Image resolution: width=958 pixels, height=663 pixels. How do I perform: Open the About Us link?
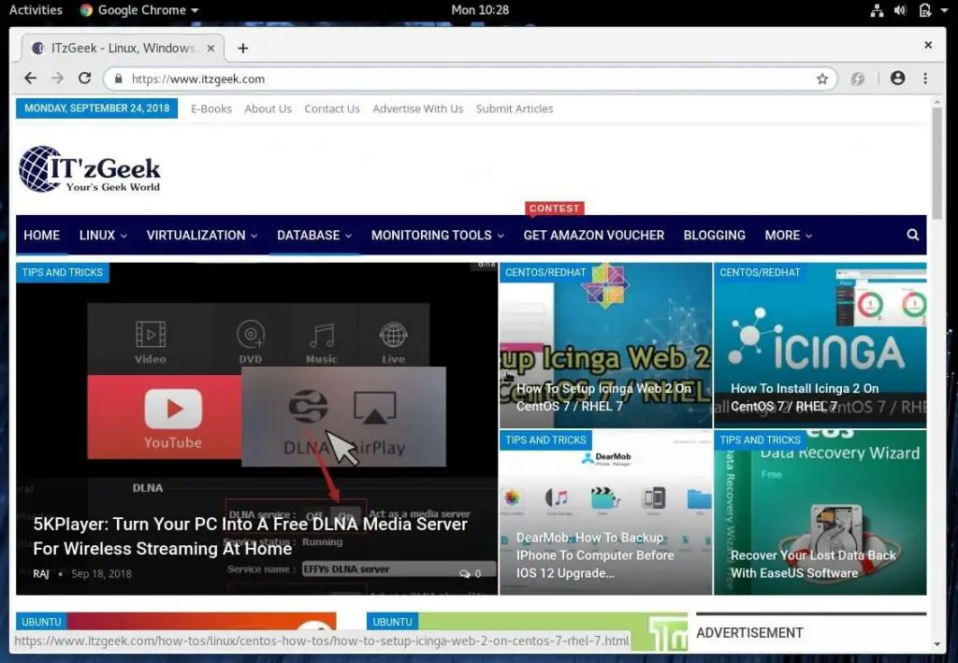pos(268,108)
